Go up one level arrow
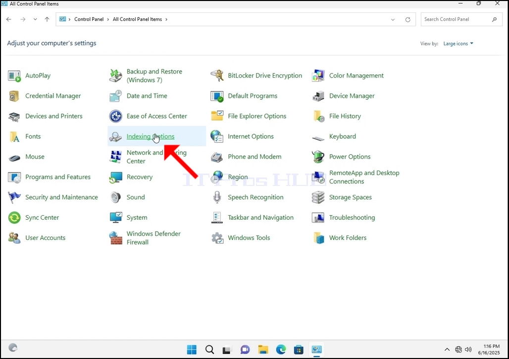The width and height of the screenshot is (509, 359). 47,19
